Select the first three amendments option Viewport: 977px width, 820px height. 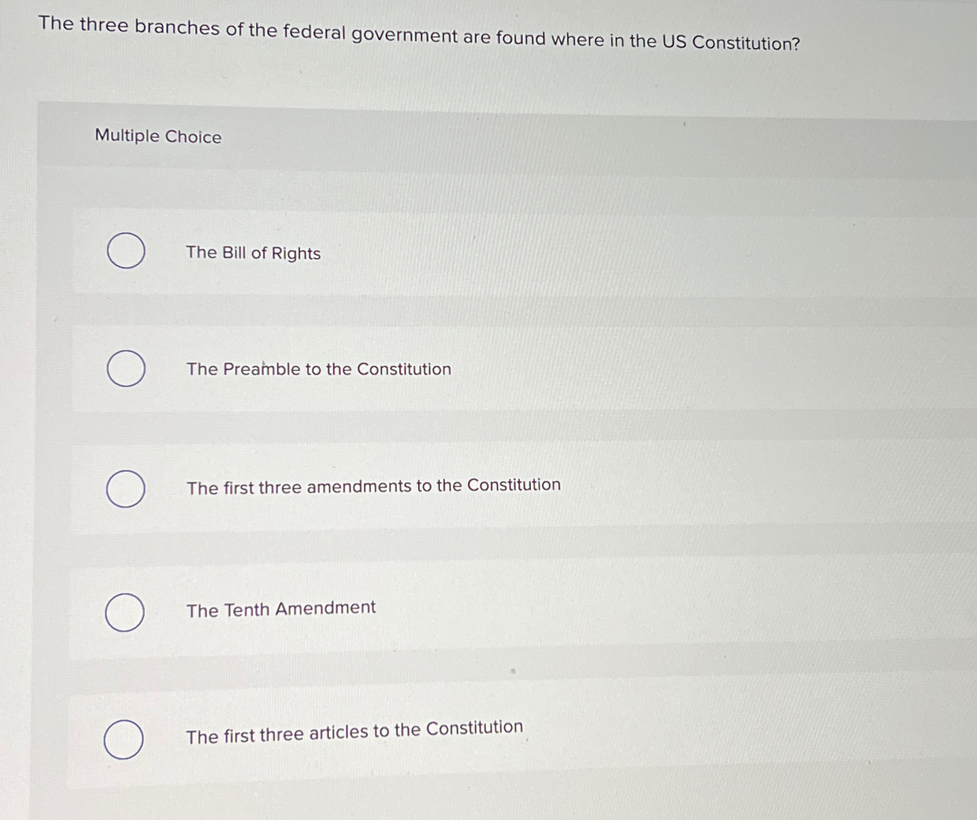click(x=125, y=489)
